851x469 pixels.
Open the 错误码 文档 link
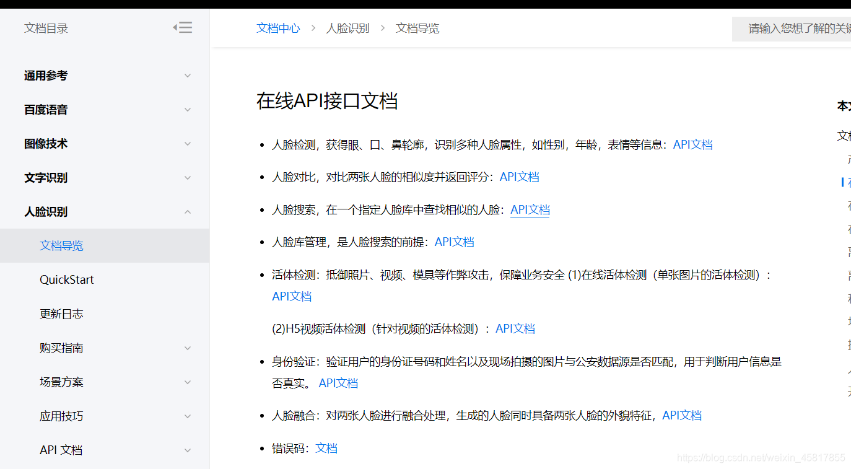tap(326, 447)
